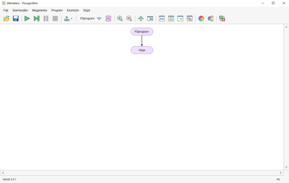Select the Vége terminal node
Viewport: 289px width, 183px height.
click(x=142, y=50)
